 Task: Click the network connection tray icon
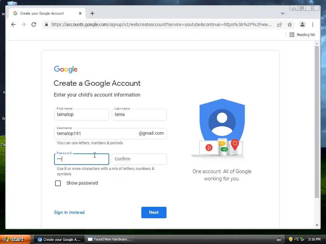point(296,239)
